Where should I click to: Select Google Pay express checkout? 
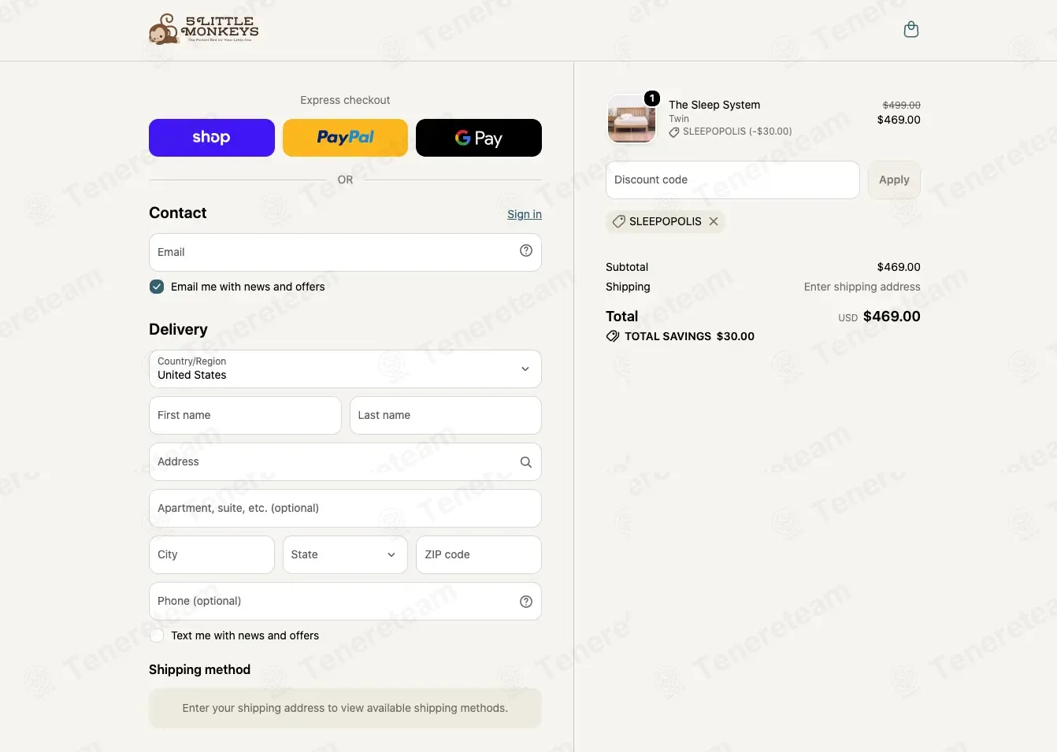click(x=479, y=138)
